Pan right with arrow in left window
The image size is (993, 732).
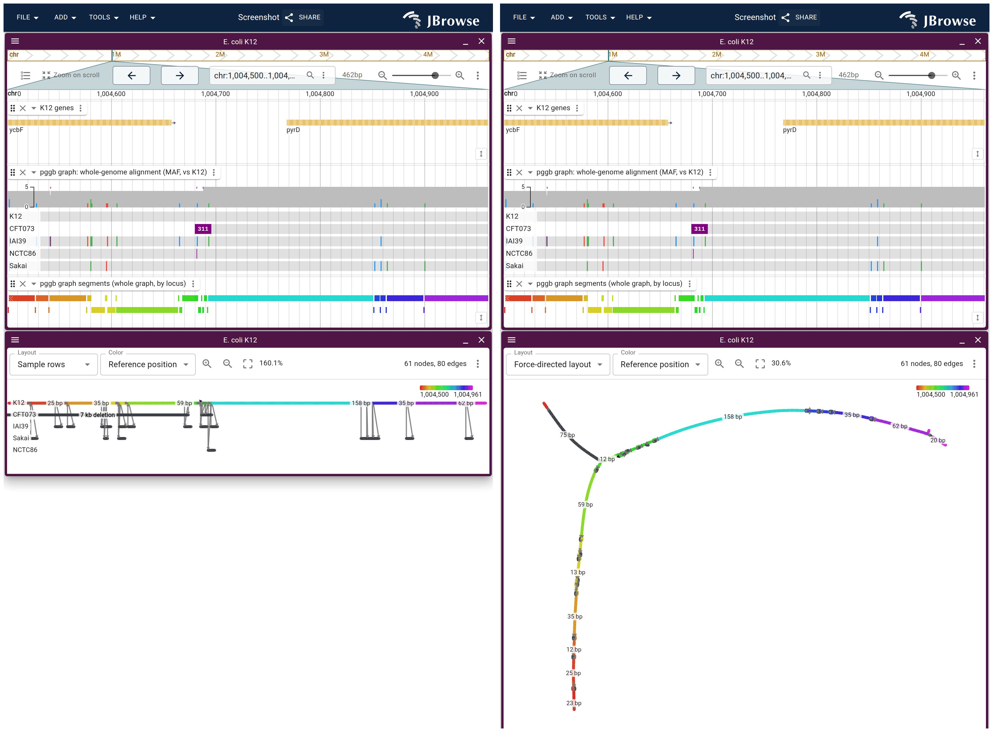(180, 75)
